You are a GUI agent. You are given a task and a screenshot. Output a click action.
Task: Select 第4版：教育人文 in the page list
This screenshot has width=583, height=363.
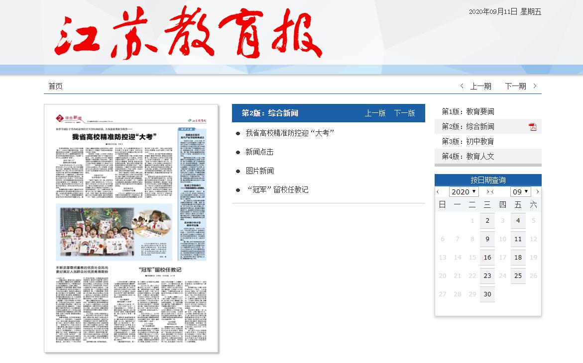[x=468, y=157]
